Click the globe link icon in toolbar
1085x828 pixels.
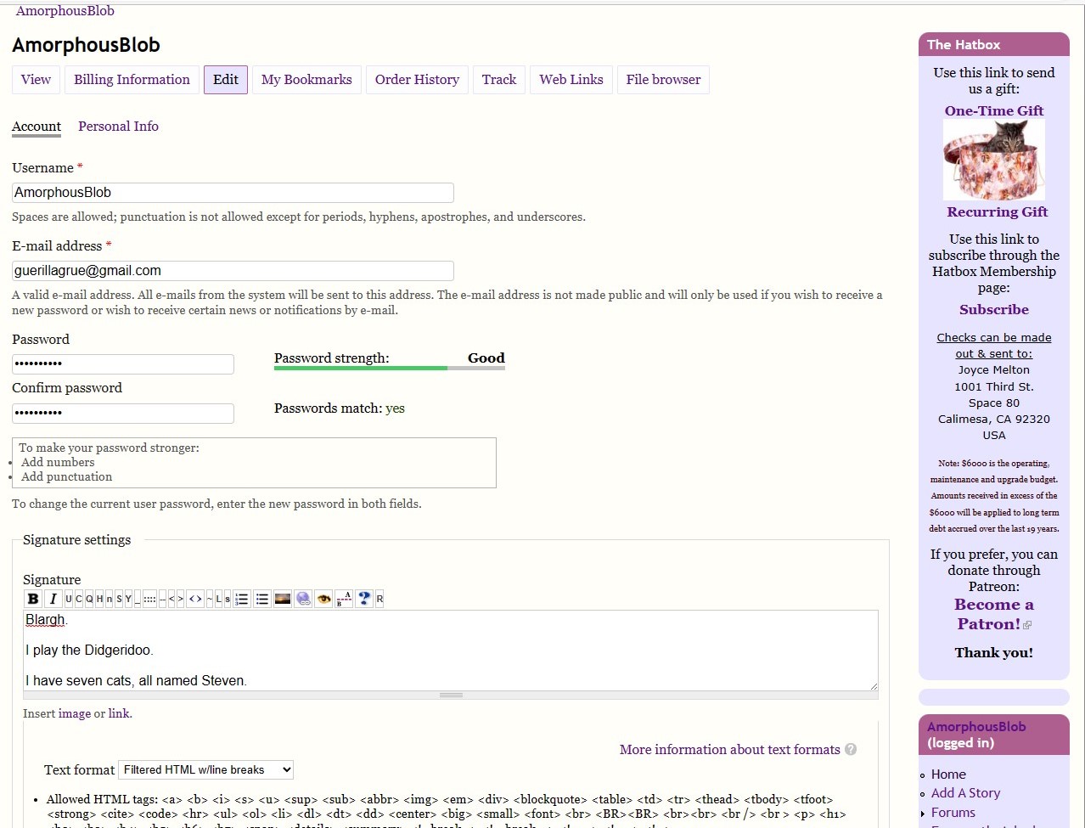click(303, 599)
